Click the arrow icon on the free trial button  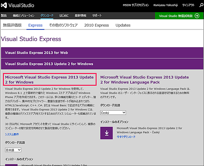point(197,16)
